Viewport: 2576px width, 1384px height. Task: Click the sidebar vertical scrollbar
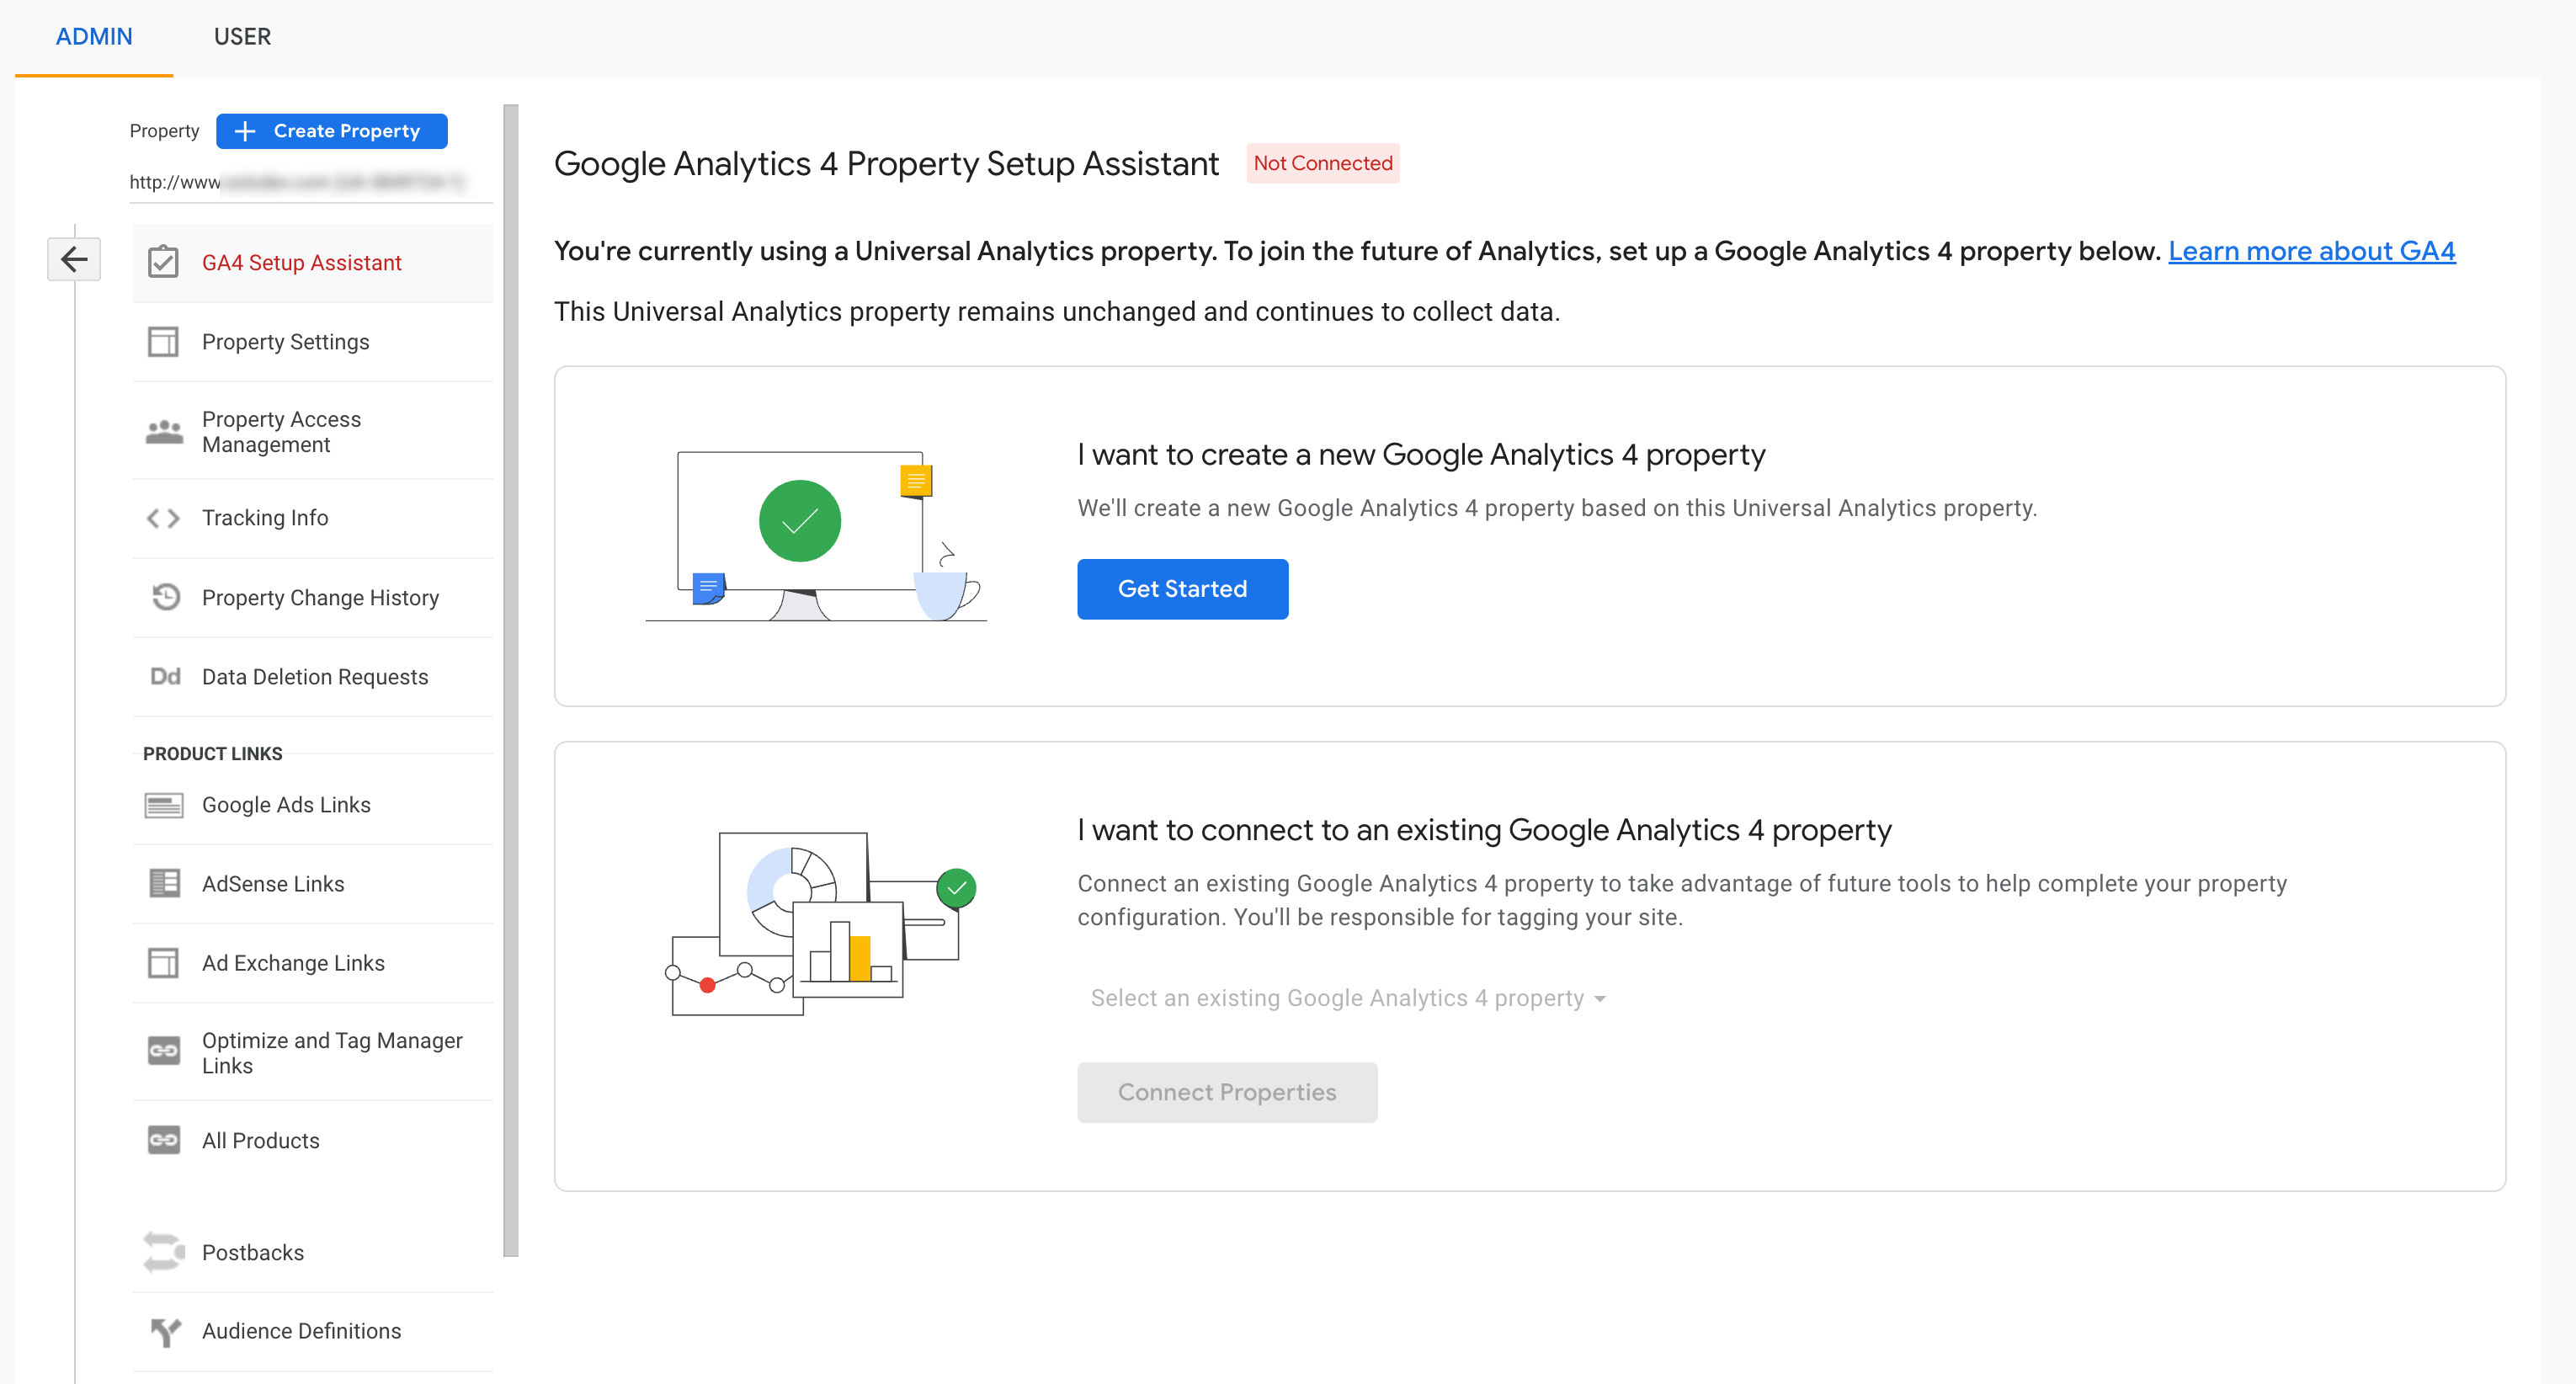(511, 680)
